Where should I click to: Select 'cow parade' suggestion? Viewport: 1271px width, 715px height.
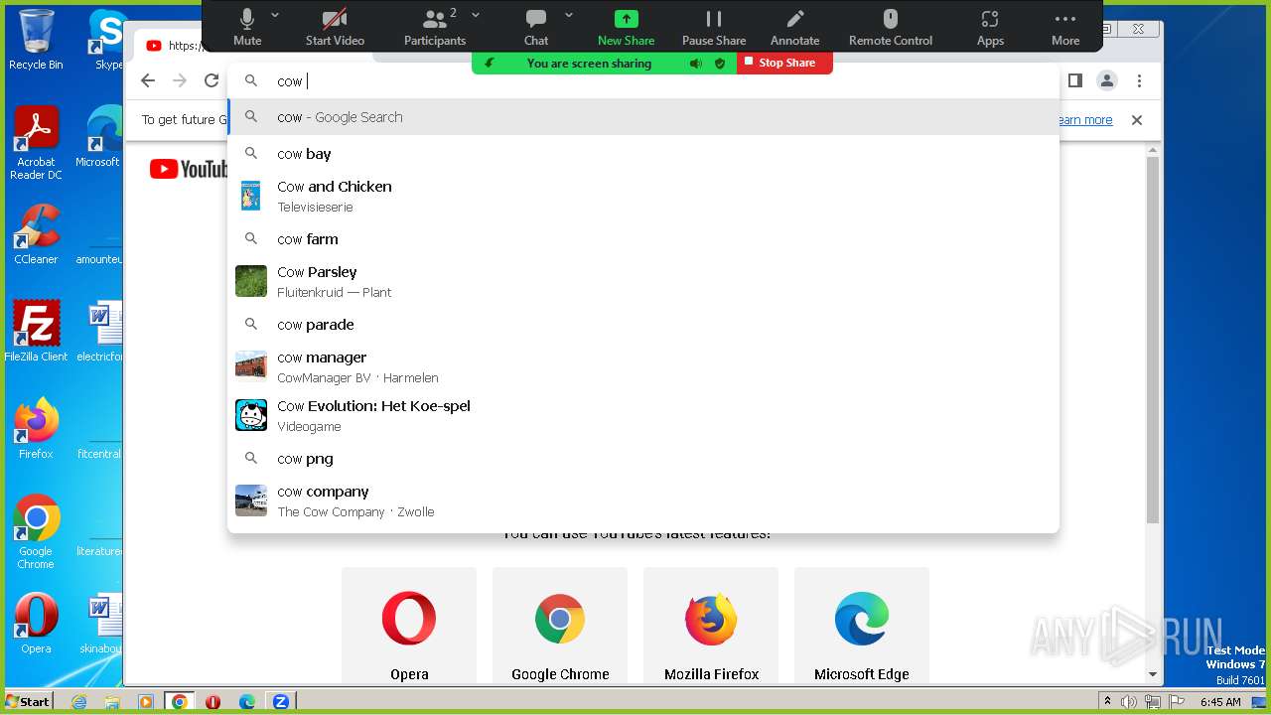643,325
